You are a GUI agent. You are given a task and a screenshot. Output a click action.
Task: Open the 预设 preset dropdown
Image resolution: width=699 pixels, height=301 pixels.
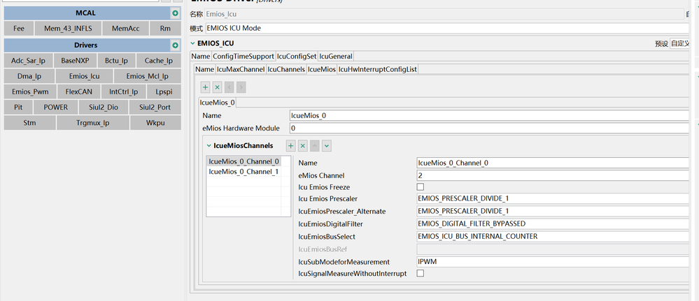[x=681, y=43]
